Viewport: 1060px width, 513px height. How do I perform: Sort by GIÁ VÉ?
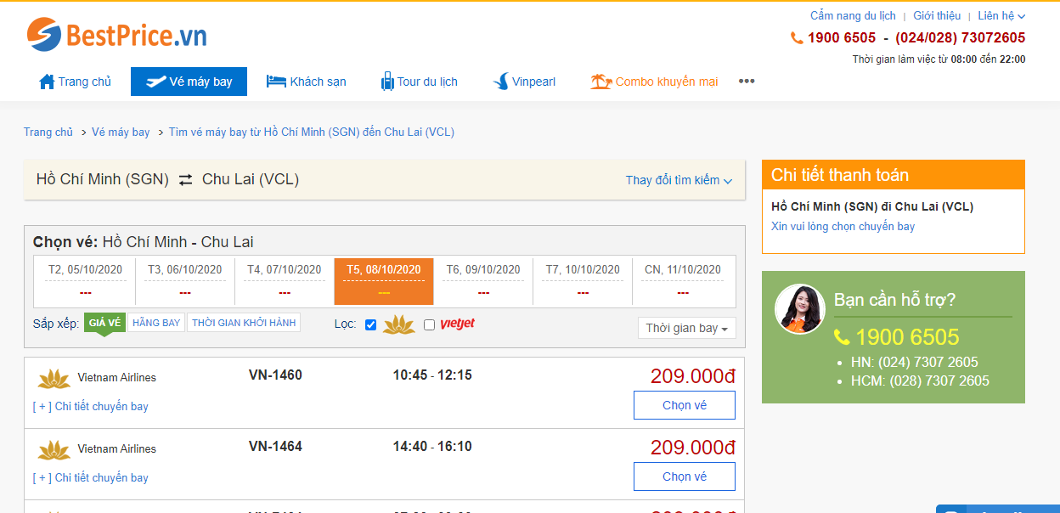tap(104, 323)
